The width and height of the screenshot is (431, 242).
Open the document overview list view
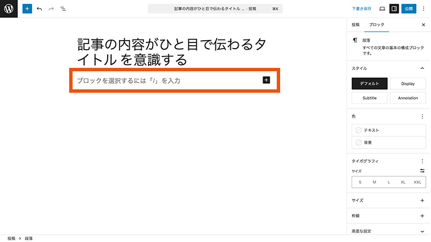click(63, 9)
